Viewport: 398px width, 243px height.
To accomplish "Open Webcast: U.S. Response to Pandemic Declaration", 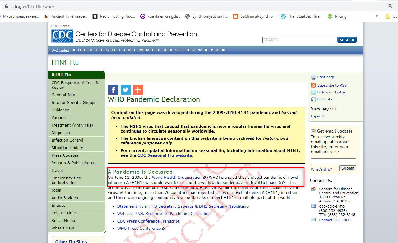I will 164,213.
